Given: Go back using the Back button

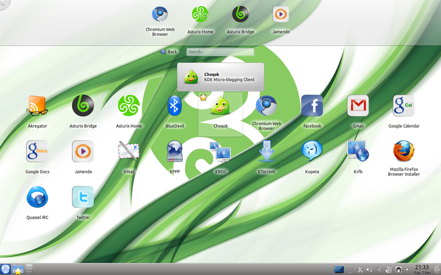Looking at the screenshot, I should point(169,52).
